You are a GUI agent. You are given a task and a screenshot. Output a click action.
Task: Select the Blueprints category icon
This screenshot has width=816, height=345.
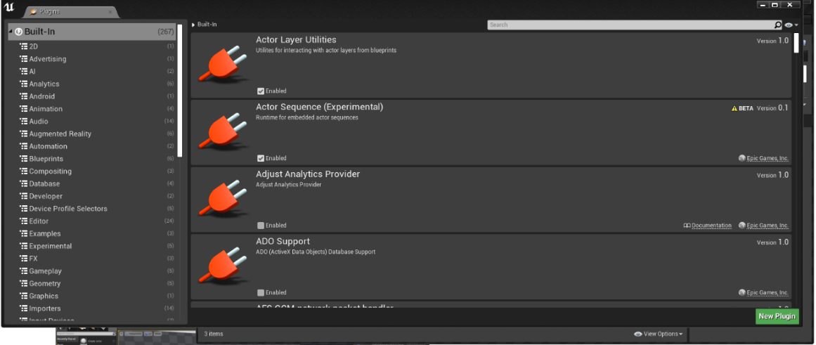pos(24,159)
